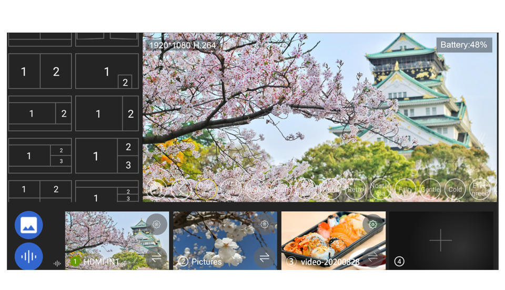Apply the Evergreen filter
The height and width of the screenshot is (290, 505).
[480, 189]
